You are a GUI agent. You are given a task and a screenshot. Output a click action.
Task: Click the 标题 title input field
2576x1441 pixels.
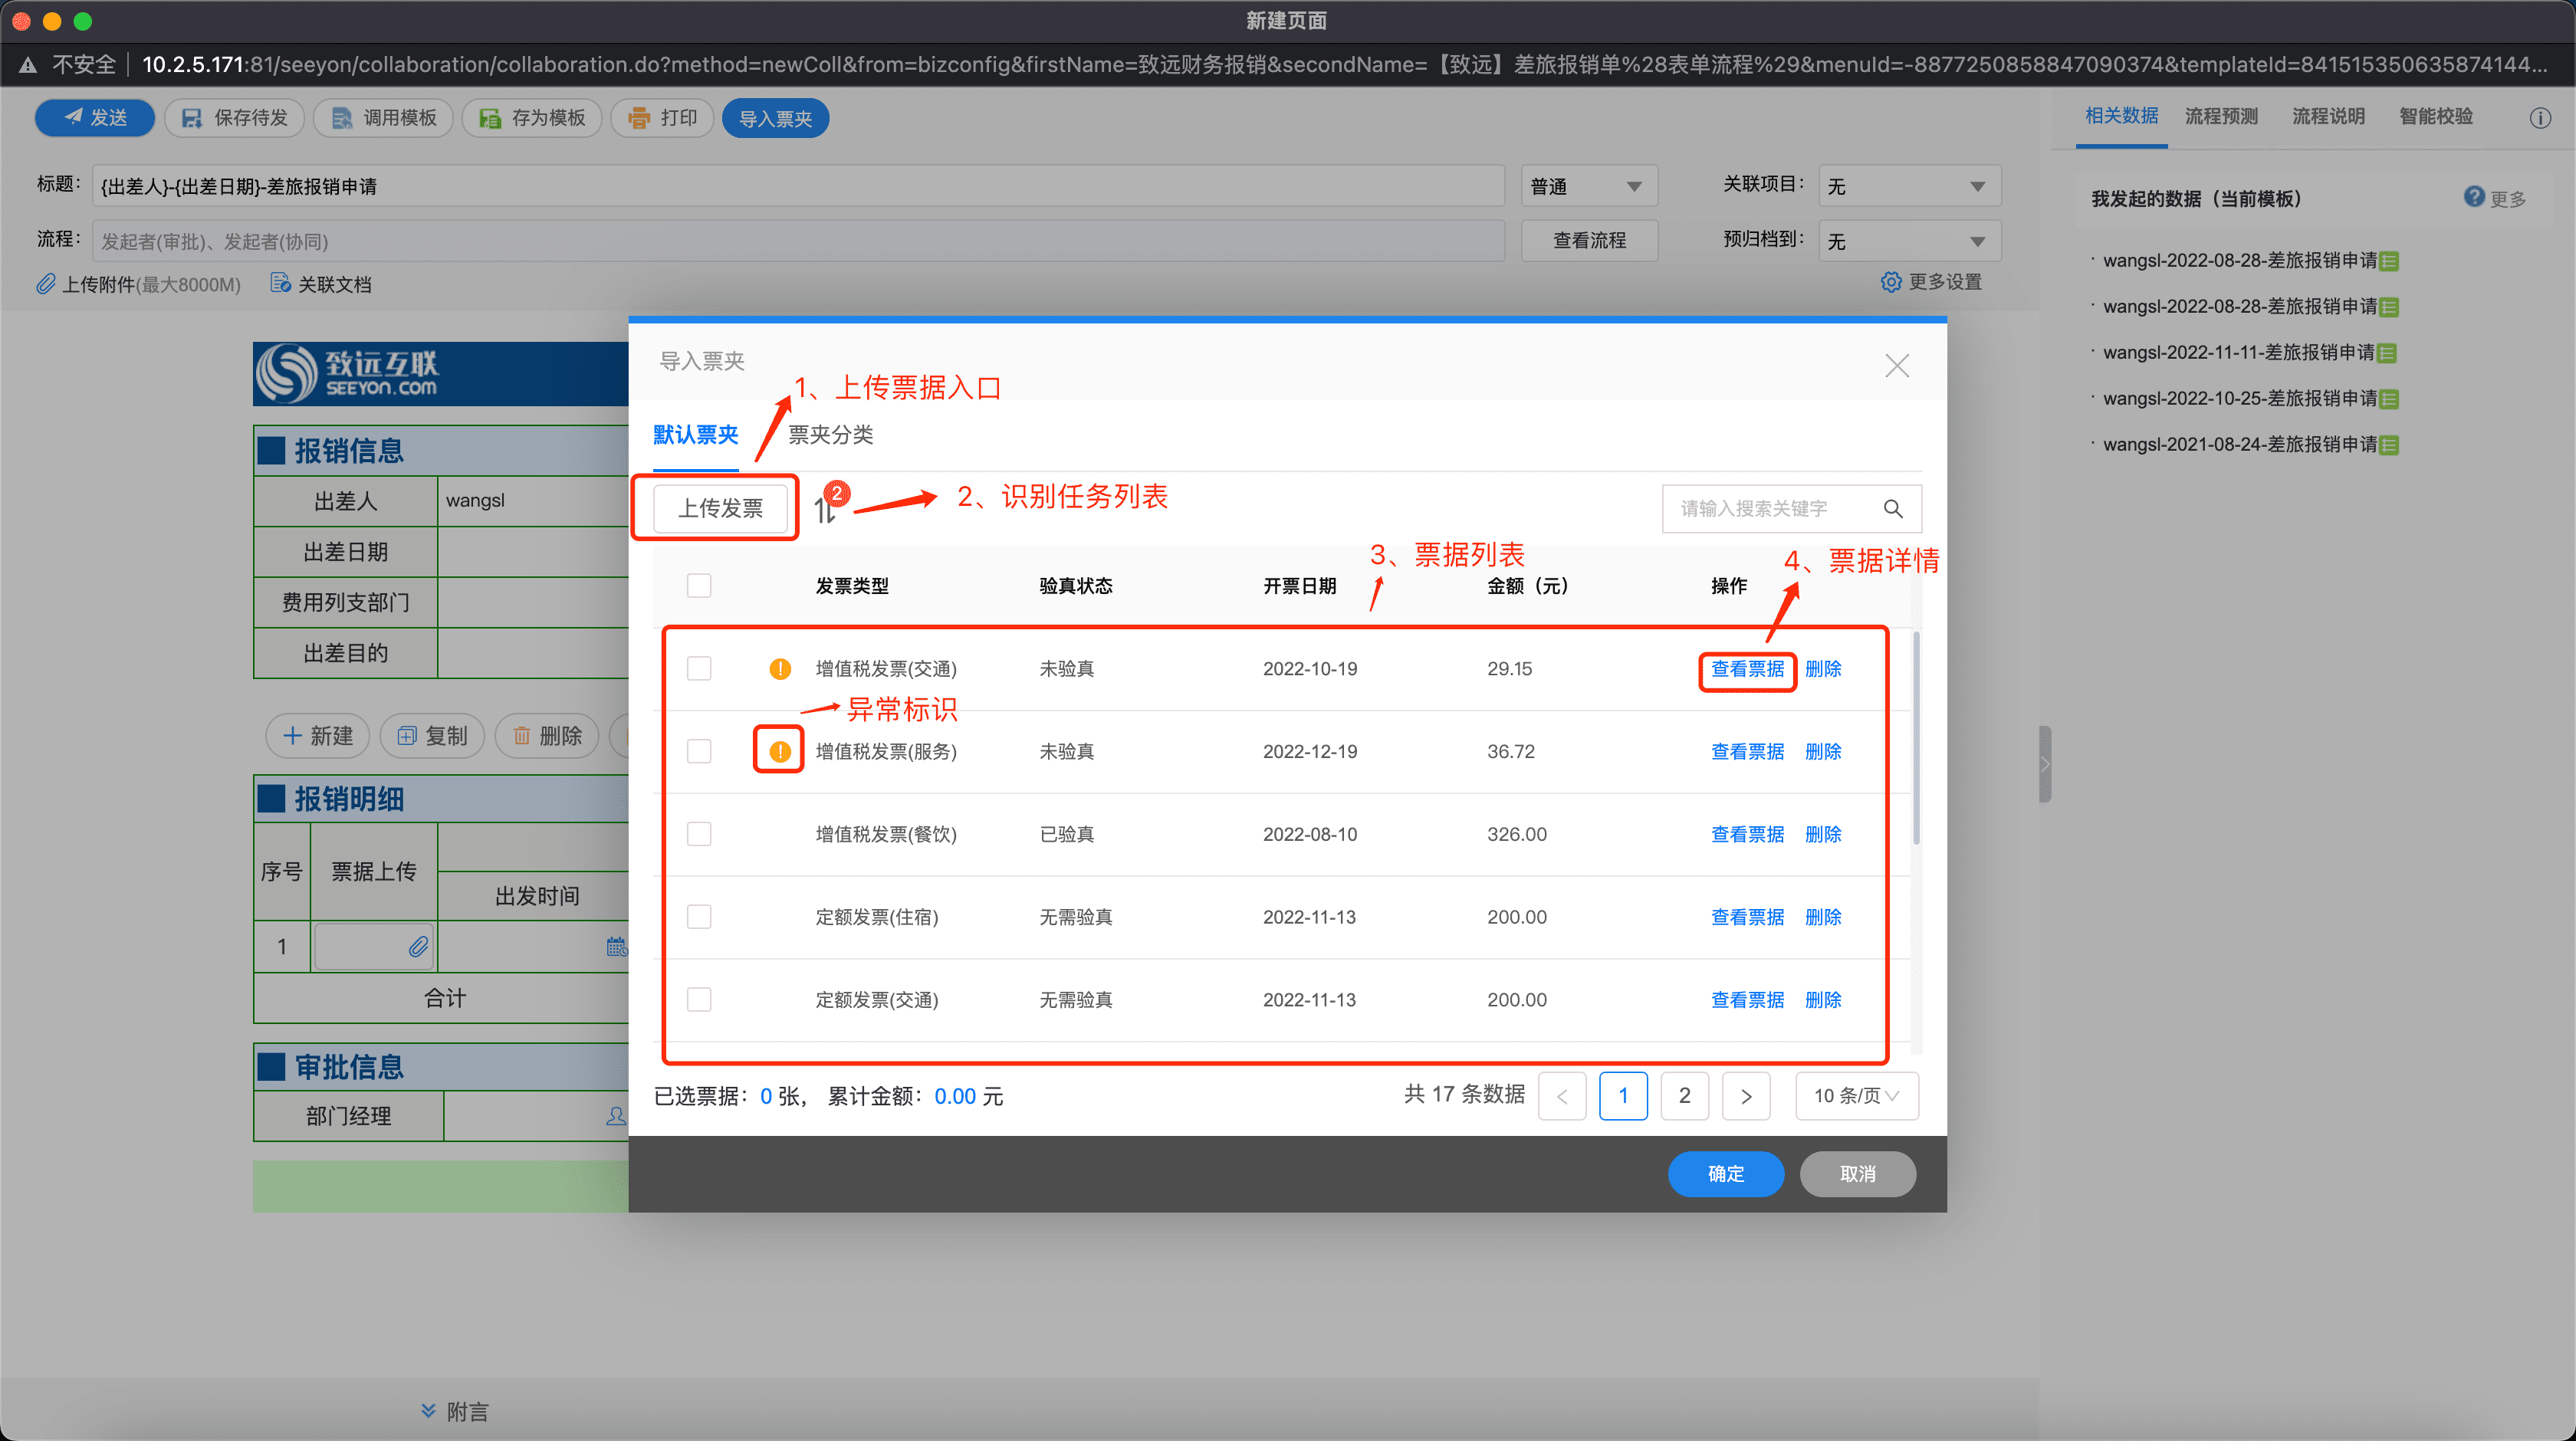(797, 186)
